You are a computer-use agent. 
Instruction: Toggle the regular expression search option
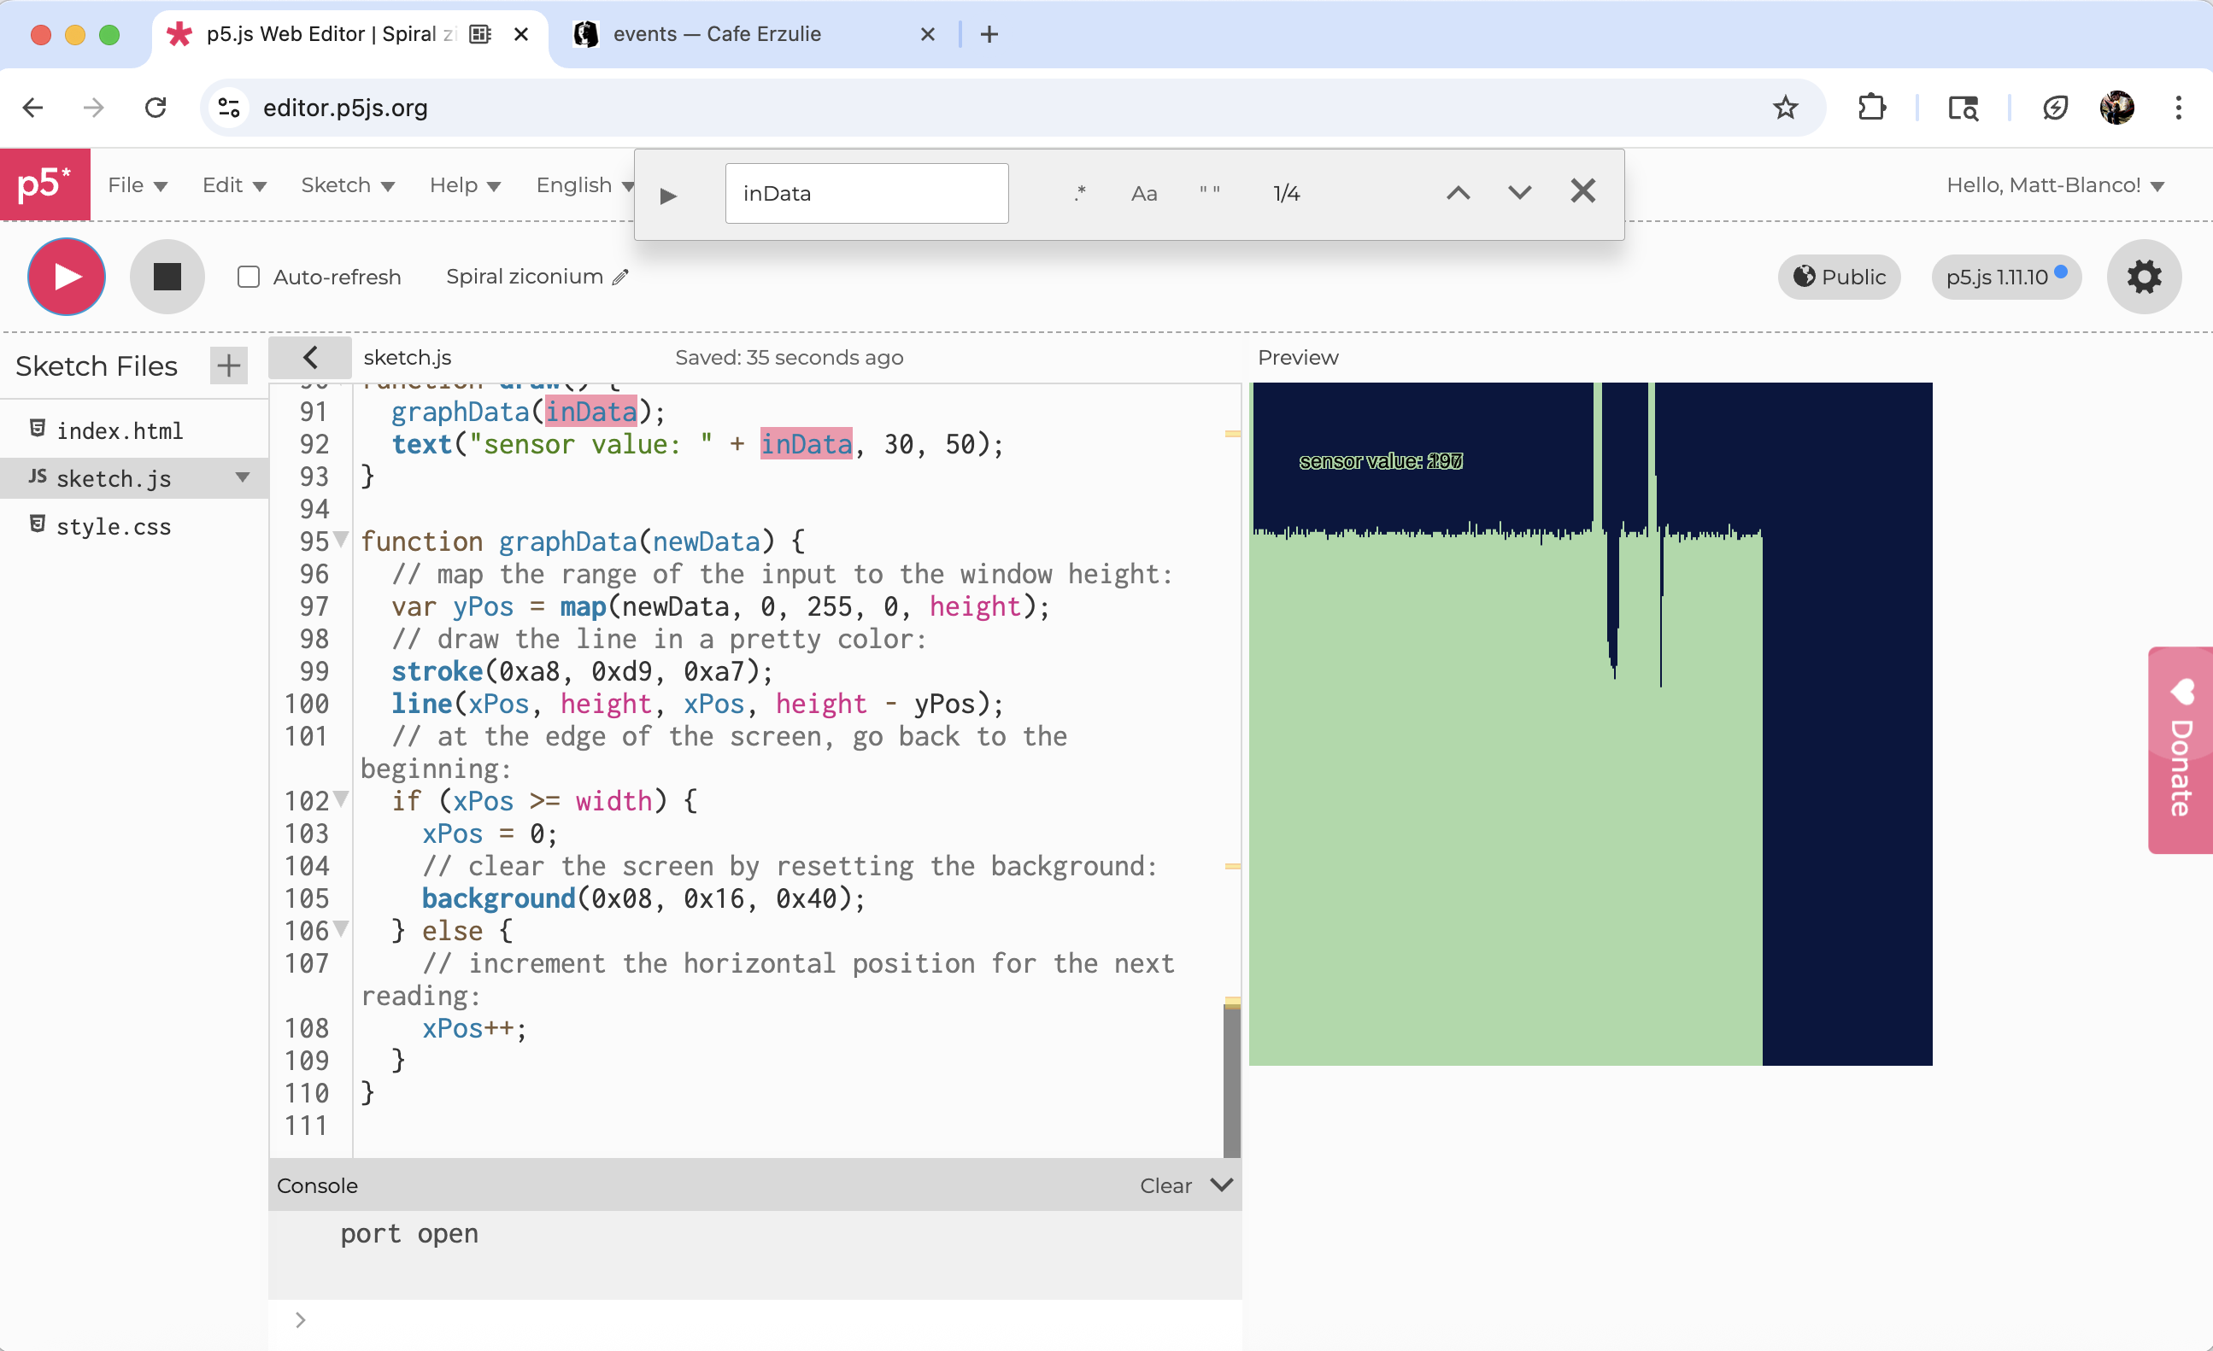(x=1081, y=193)
